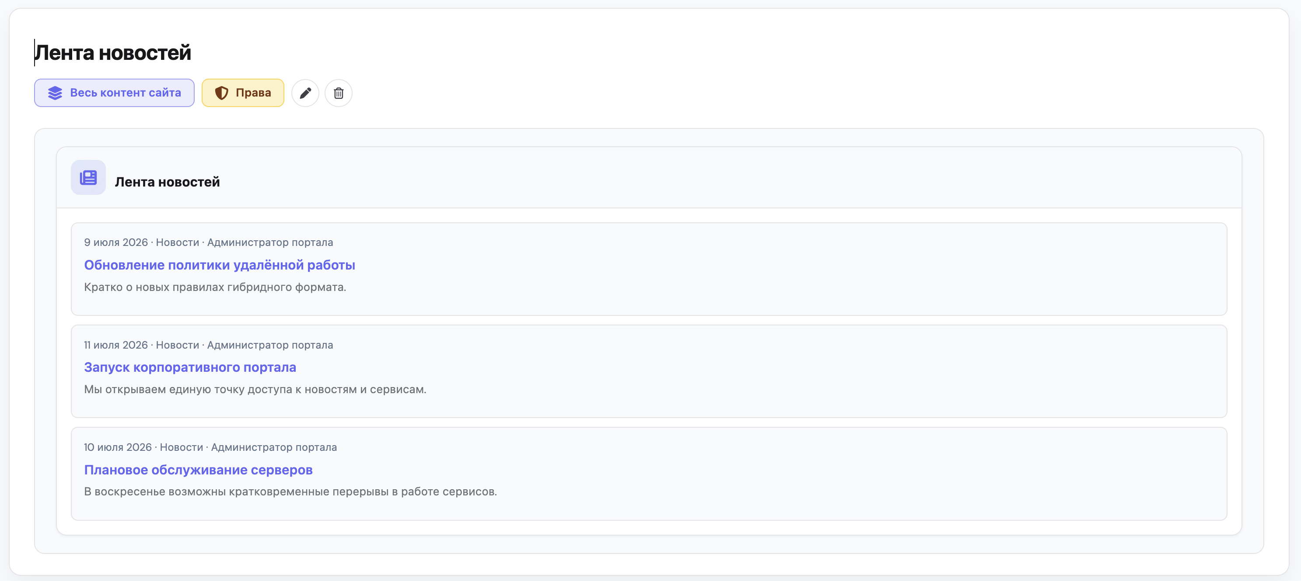The image size is (1301, 581).
Task: Click the pencil edit icon
Action: click(305, 93)
